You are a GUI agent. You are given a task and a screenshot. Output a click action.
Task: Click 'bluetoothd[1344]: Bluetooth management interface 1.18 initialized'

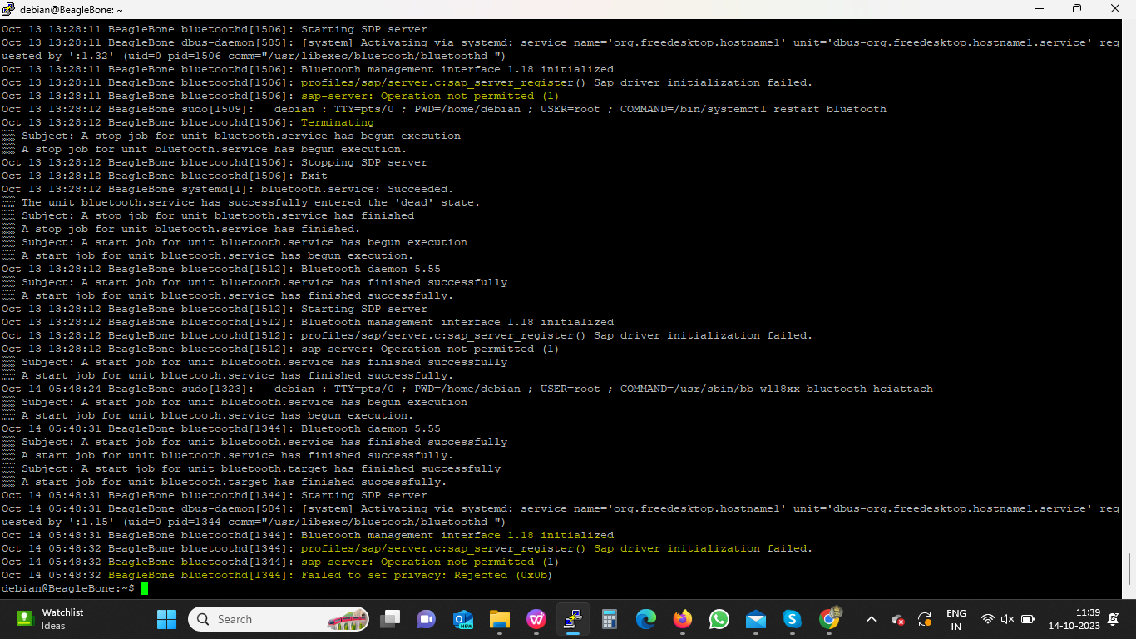point(308,535)
